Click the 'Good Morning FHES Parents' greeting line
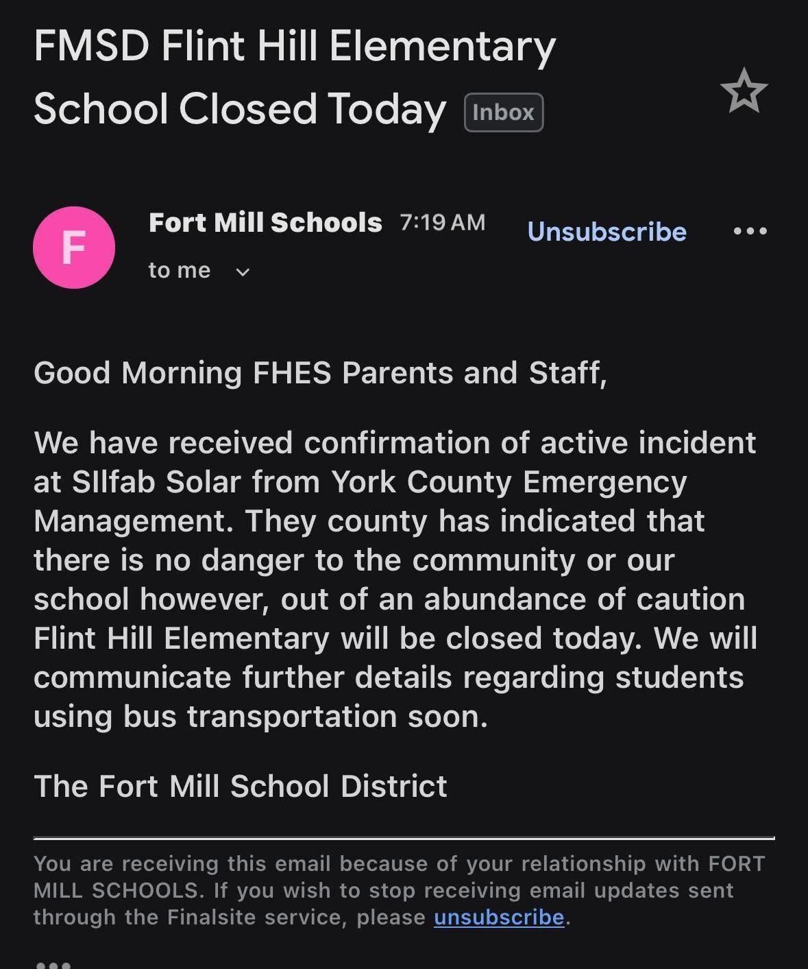 [x=320, y=373]
